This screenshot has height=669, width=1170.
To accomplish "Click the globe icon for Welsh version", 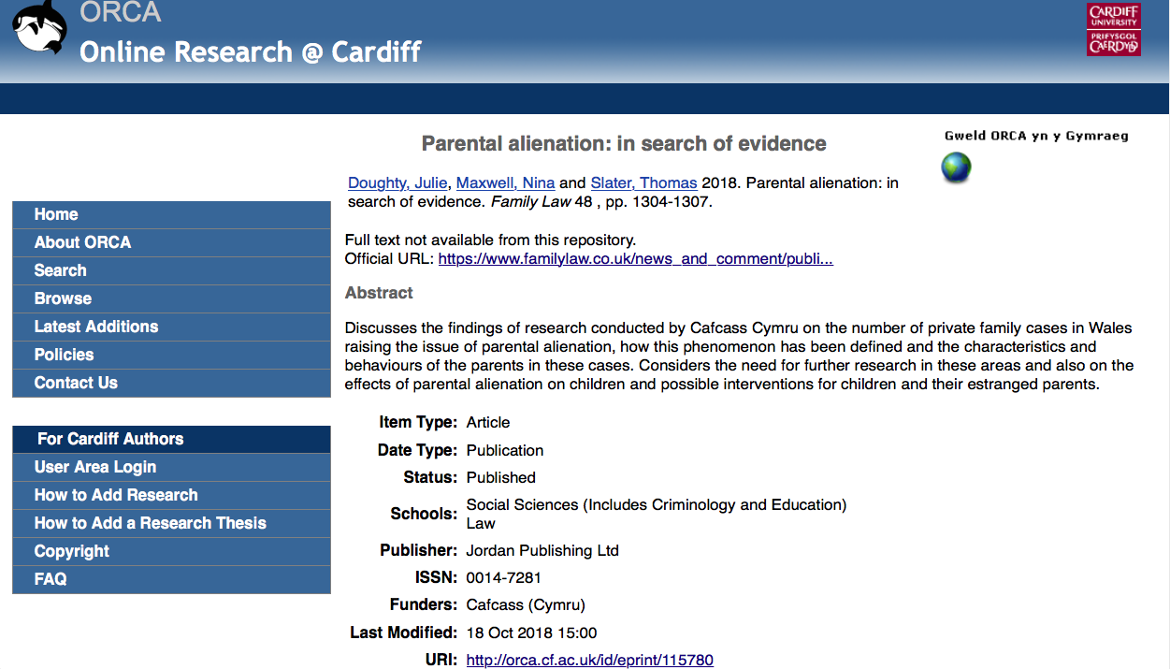I will coord(956,168).
